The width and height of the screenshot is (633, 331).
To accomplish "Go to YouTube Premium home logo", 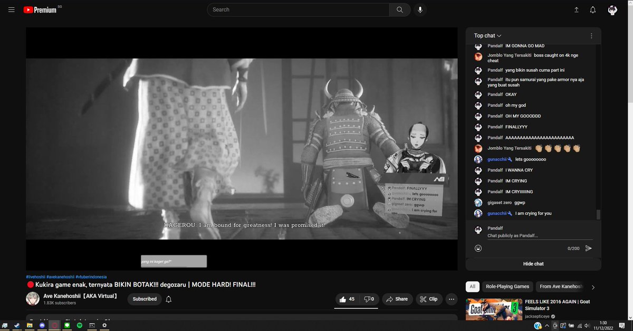I will [40, 10].
